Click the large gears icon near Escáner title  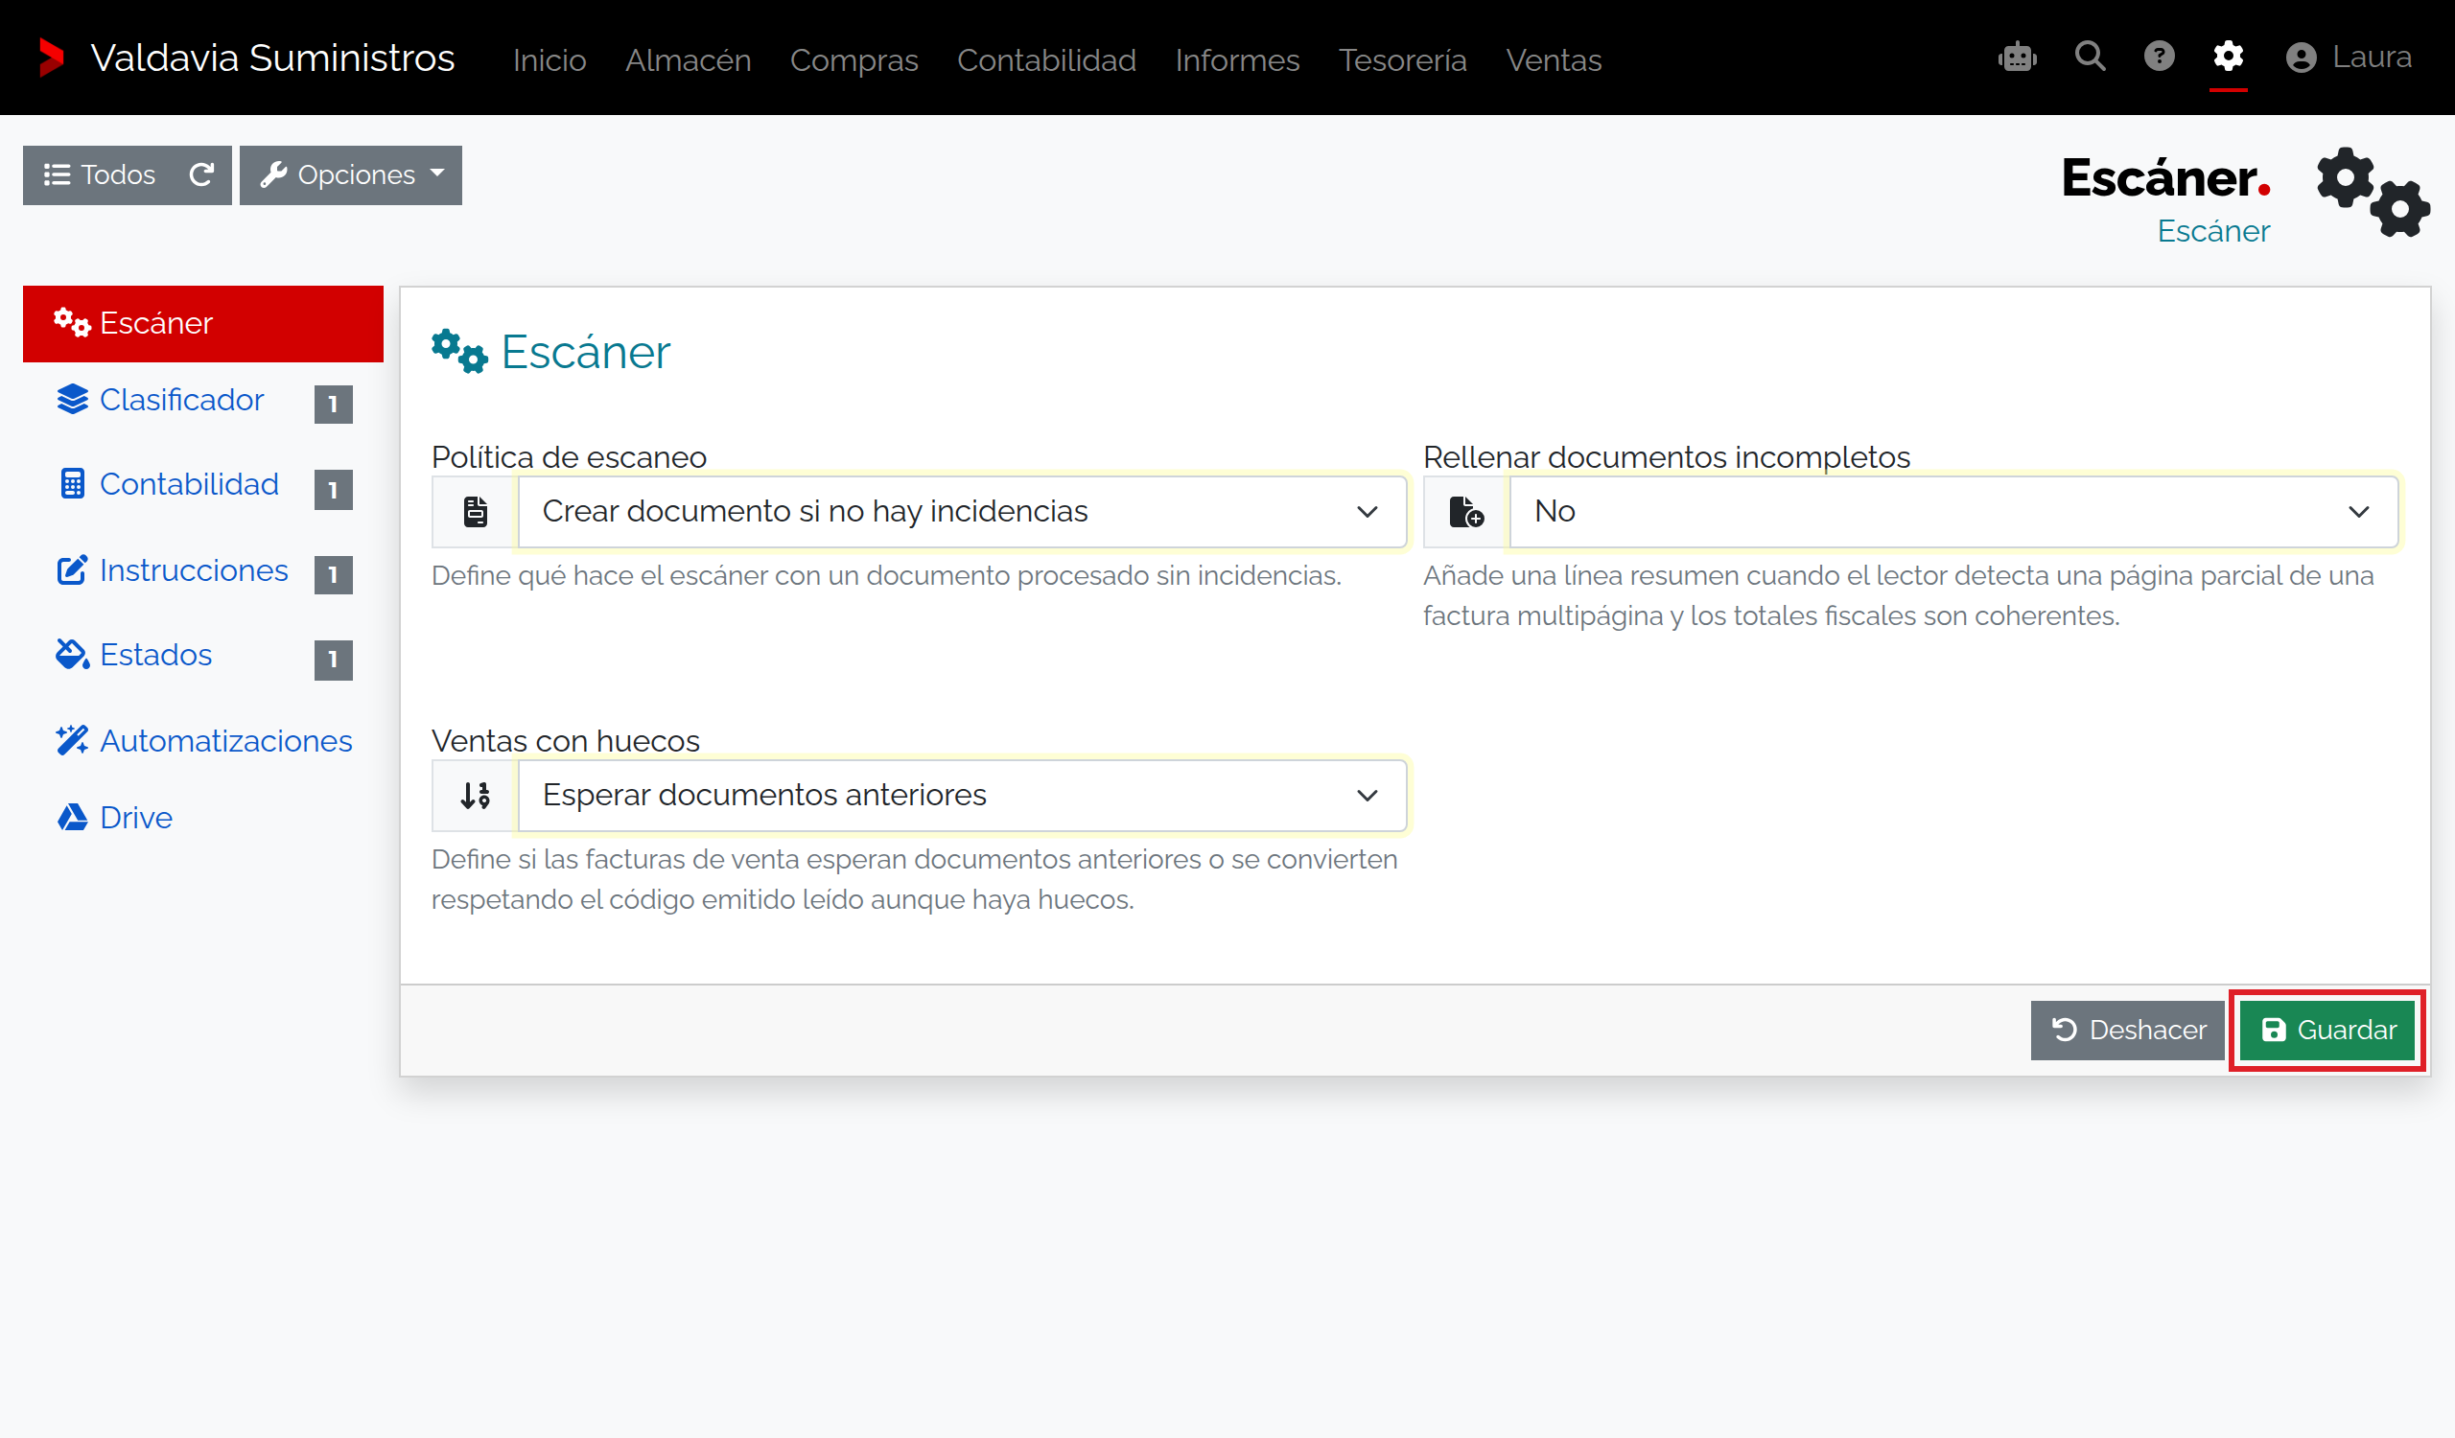[2373, 192]
